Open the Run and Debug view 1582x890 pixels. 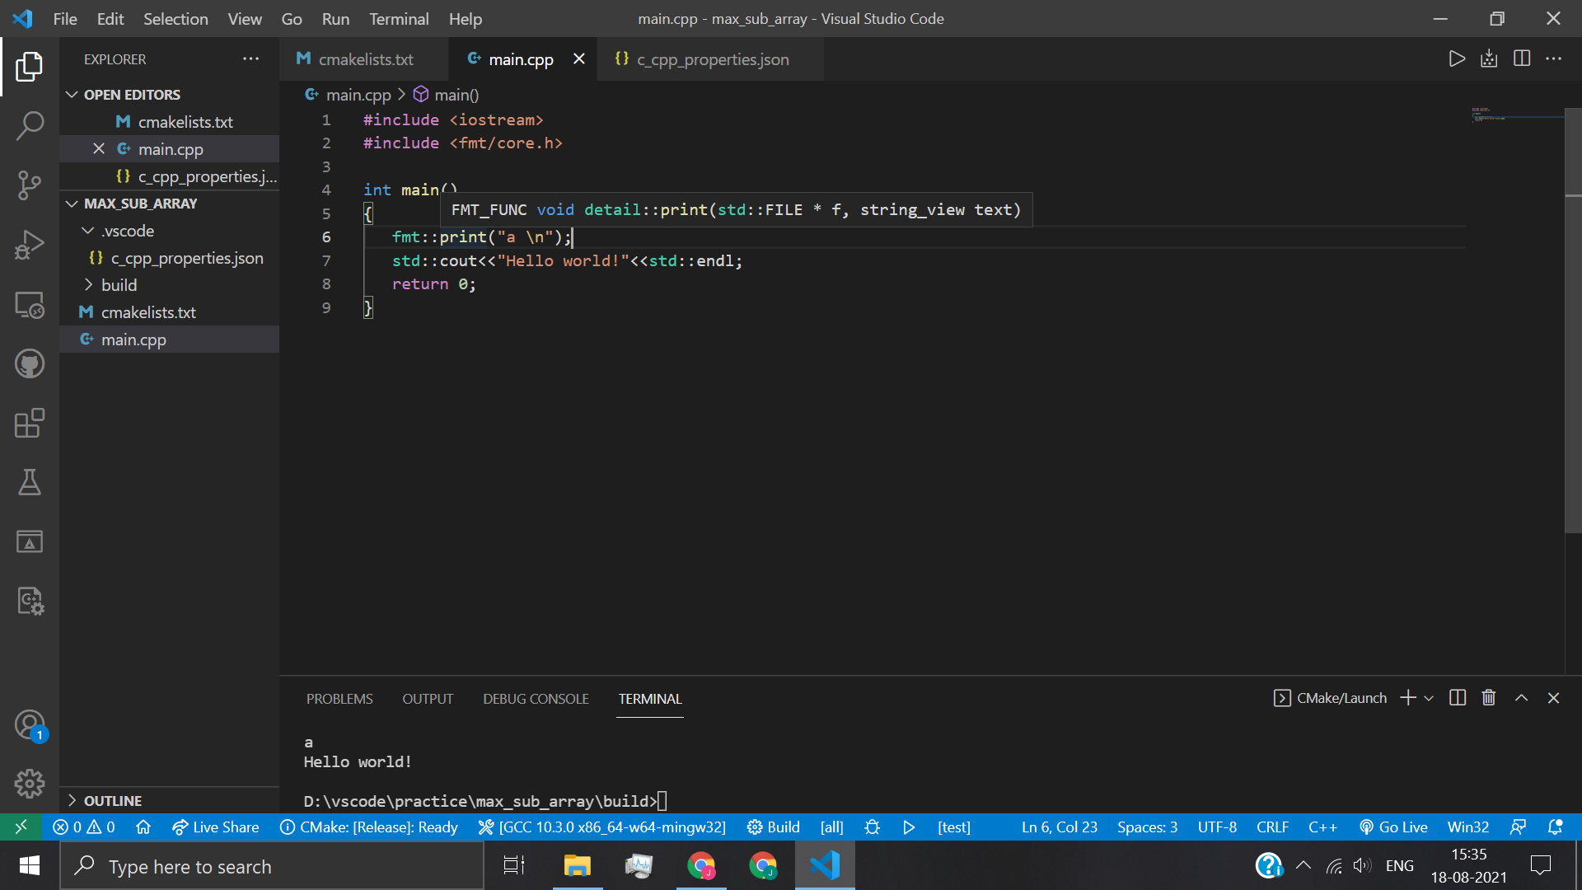tap(30, 244)
